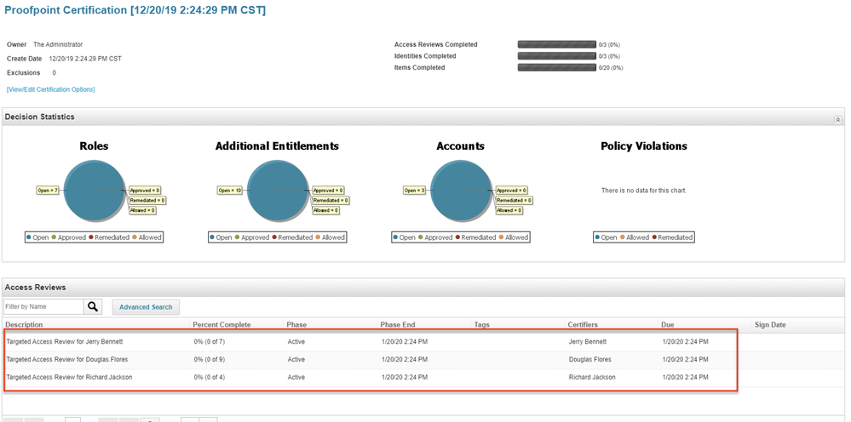
Task: Click Remediated legend dot under Policy Violations
Action: (x=654, y=237)
